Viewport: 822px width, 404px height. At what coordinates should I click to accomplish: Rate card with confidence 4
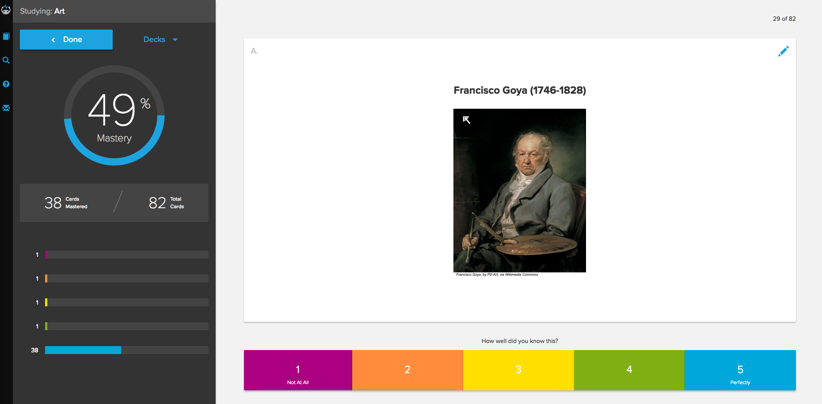tap(629, 370)
